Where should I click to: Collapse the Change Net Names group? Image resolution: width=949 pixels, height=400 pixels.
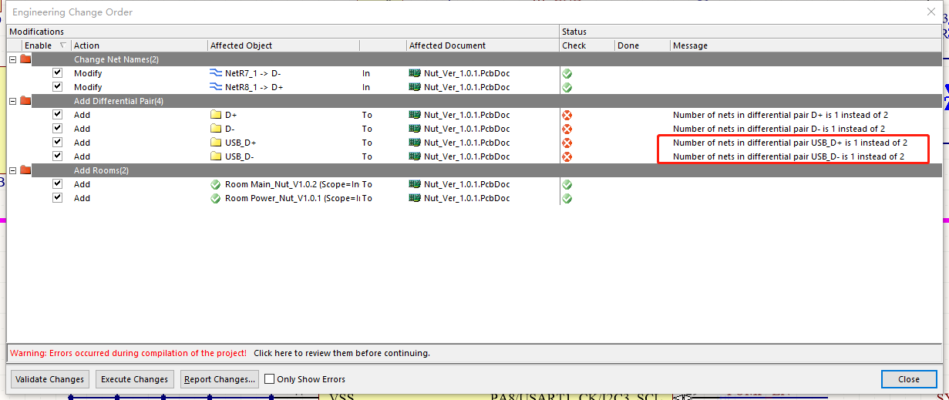click(13, 59)
